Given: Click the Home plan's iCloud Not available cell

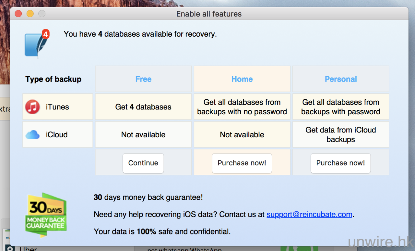Looking at the screenshot, I should (242, 134).
